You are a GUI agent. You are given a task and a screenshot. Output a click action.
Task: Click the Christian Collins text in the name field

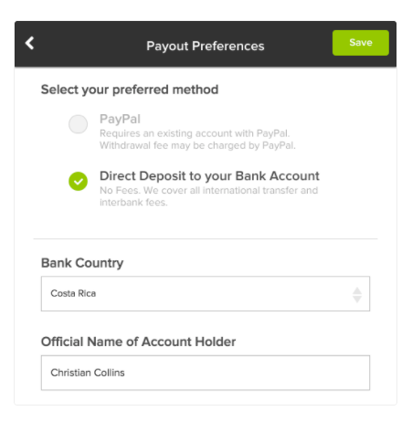[88, 373]
